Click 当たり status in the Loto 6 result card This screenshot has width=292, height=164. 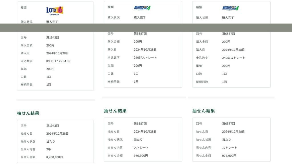tap(51, 142)
